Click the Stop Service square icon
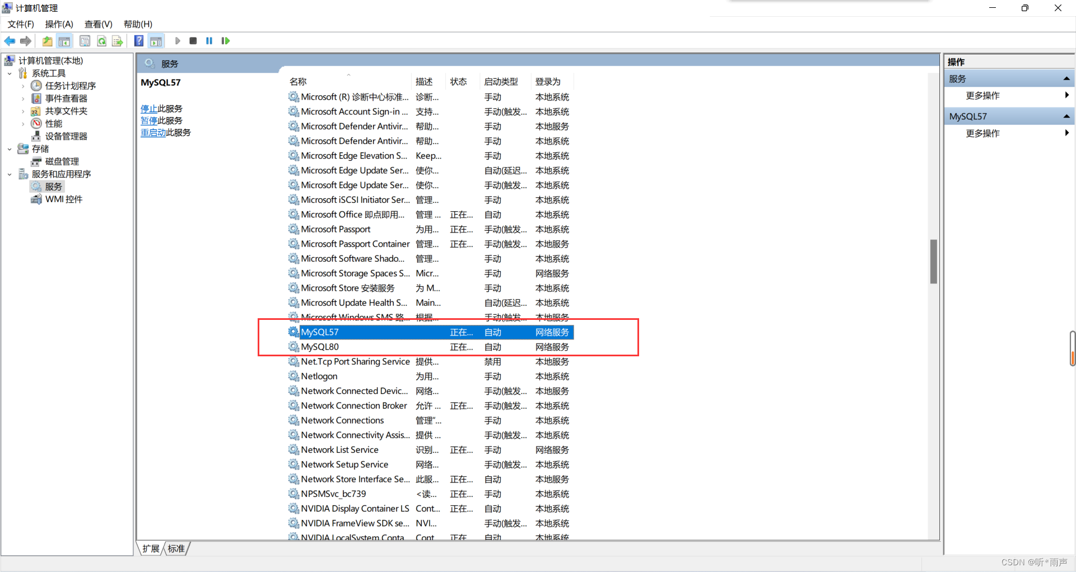Image resolution: width=1076 pixels, height=572 pixels. coord(193,41)
